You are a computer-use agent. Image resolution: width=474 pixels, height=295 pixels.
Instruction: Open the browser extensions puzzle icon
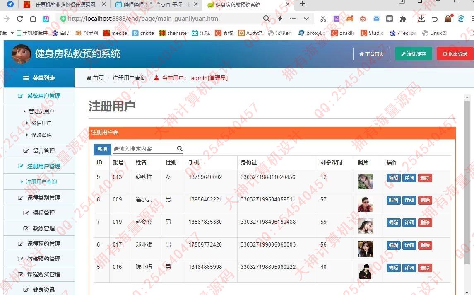[x=402, y=19]
